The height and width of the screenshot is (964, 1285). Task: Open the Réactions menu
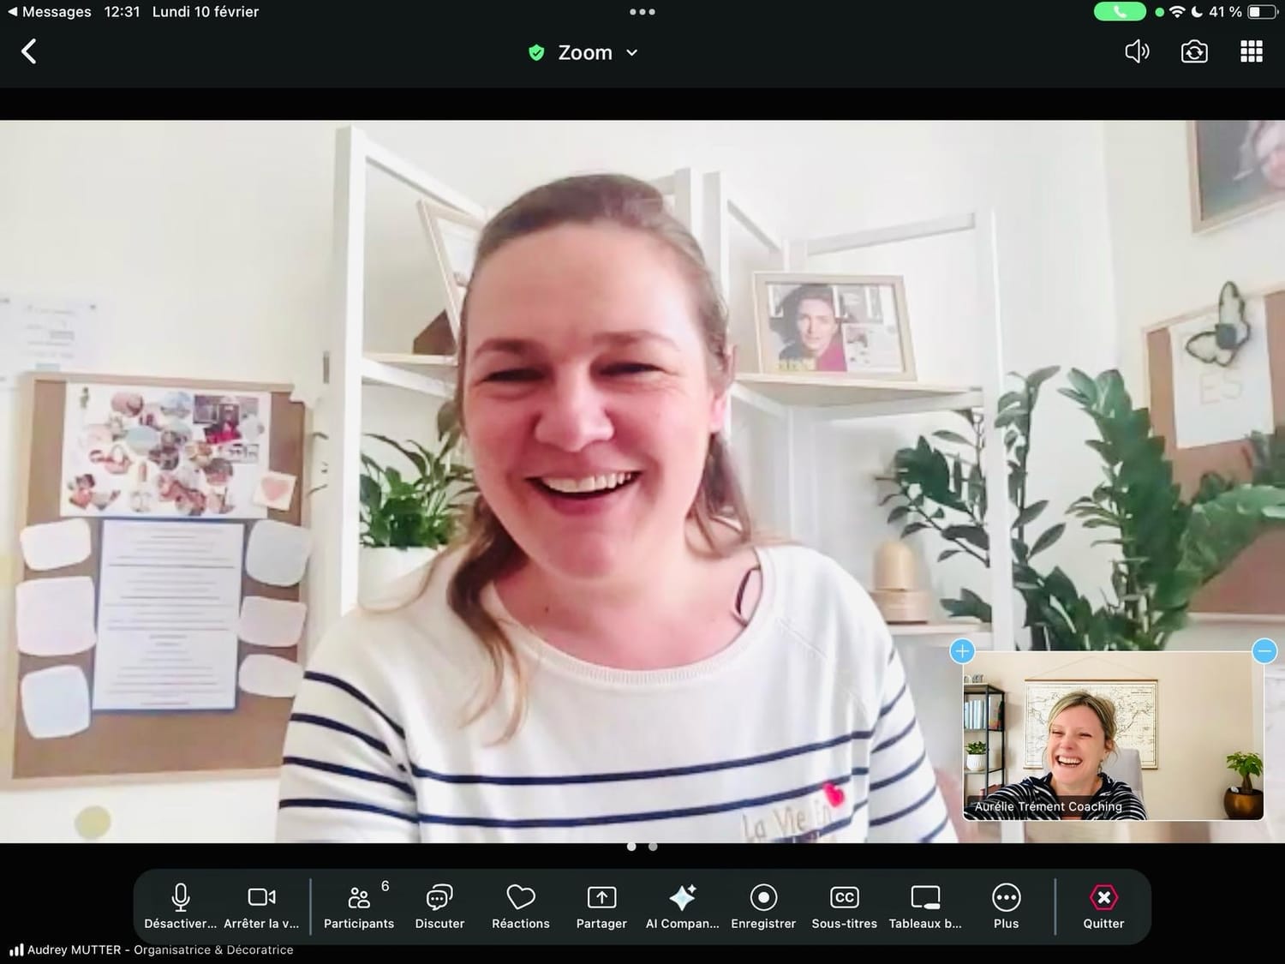521,906
